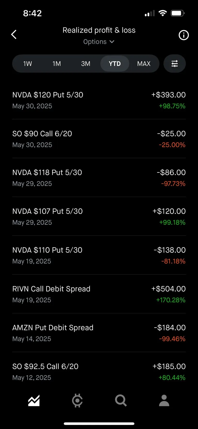Switch to the MAX time range
This screenshot has width=198, height=429.
[x=144, y=63]
